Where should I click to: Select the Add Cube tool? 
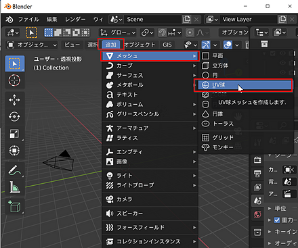(x=14, y=206)
